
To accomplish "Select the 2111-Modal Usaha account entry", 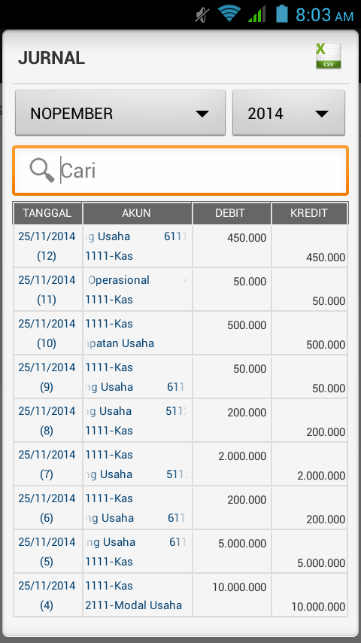I will (134, 605).
